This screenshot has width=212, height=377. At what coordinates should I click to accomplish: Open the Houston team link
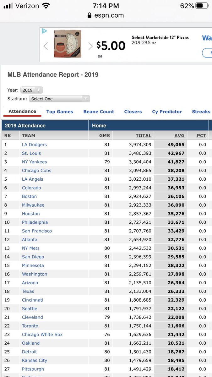(x=31, y=214)
